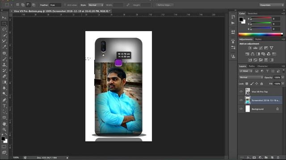Change the screen mode
The image size is (286, 160).
coord(4,152)
